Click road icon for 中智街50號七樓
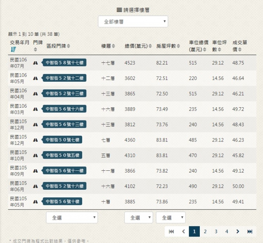 35,140
